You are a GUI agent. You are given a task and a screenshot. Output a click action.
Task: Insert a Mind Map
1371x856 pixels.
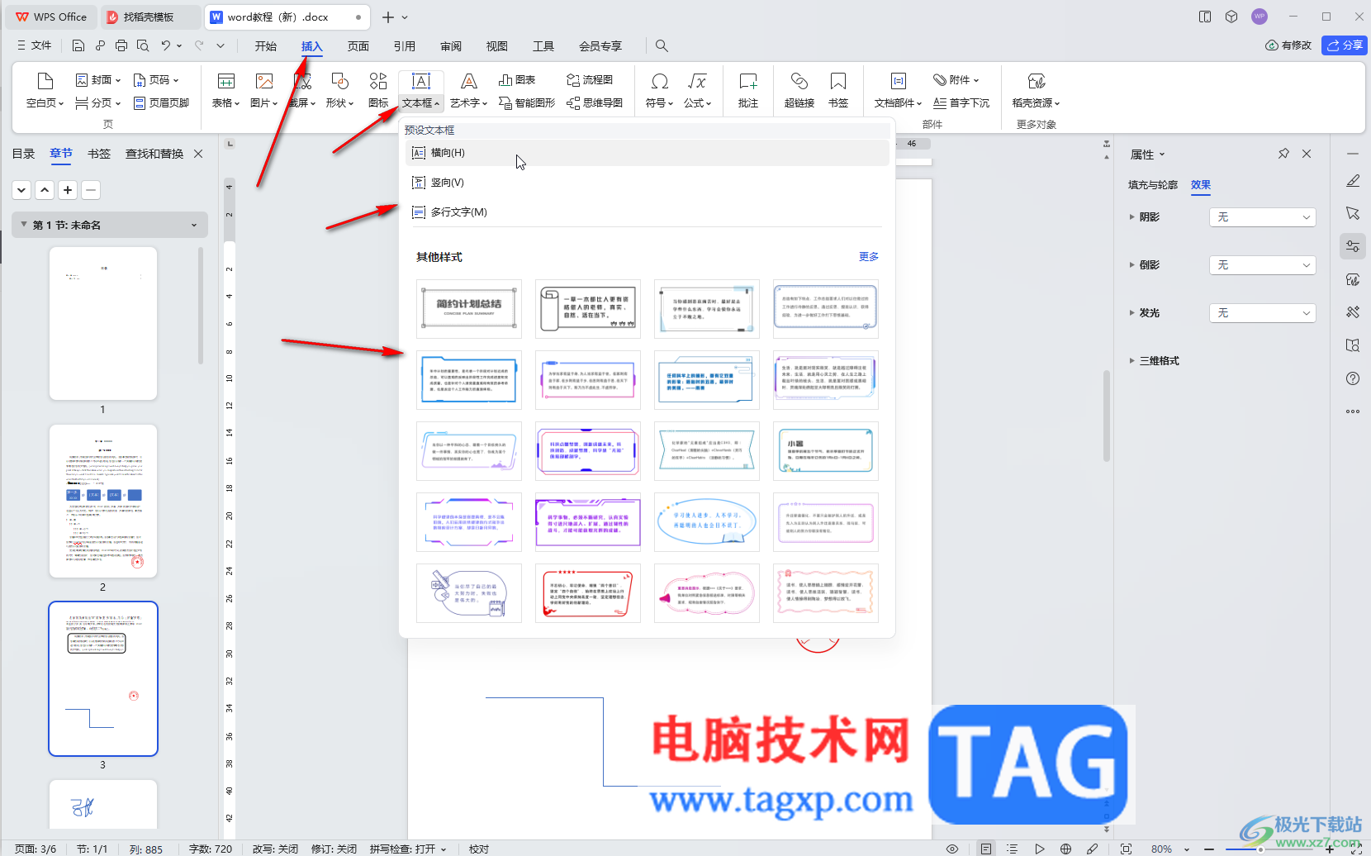[595, 103]
